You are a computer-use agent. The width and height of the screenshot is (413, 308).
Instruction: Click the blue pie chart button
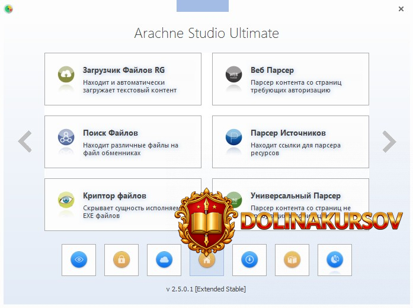pos(335,260)
